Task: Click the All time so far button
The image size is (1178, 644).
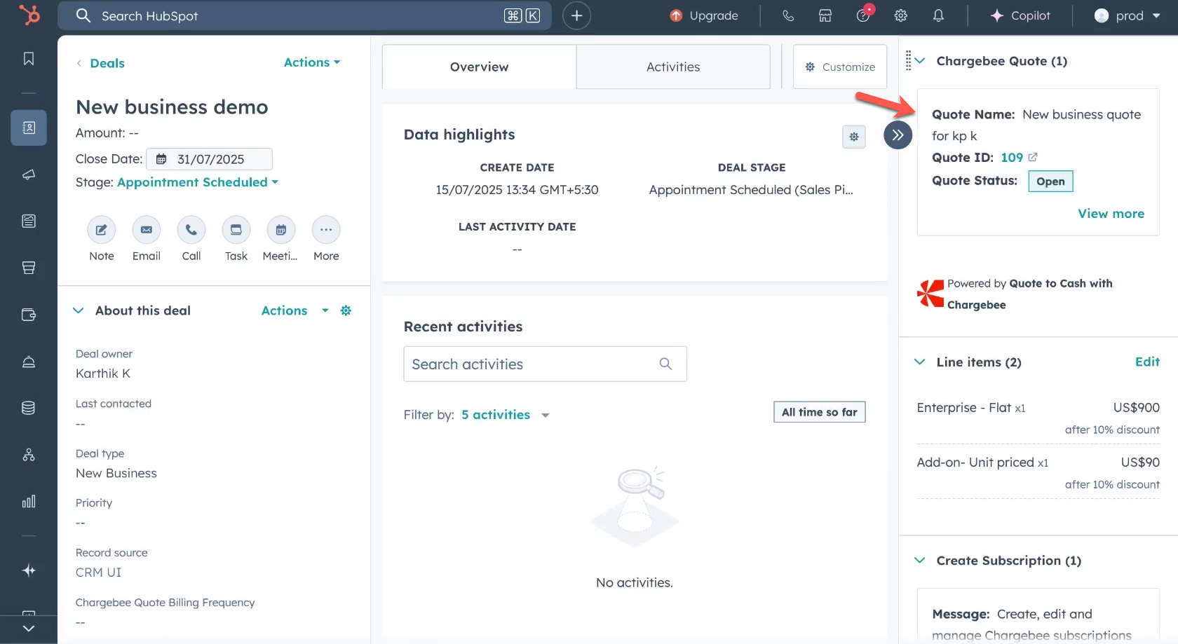Action: pyautogui.click(x=819, y=412)
